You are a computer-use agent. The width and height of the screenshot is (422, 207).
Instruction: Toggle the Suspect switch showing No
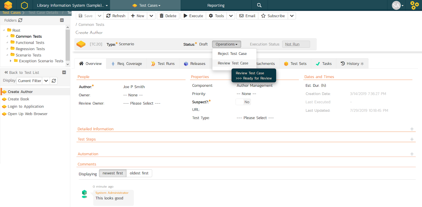click(x=243, y=102)
